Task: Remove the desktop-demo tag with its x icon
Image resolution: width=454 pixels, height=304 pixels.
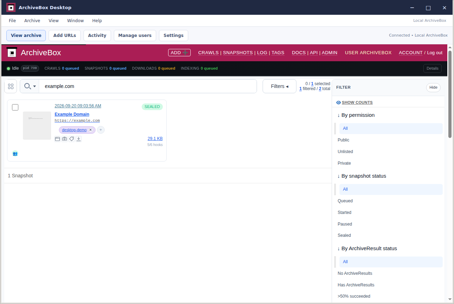Action: (90, 130)
